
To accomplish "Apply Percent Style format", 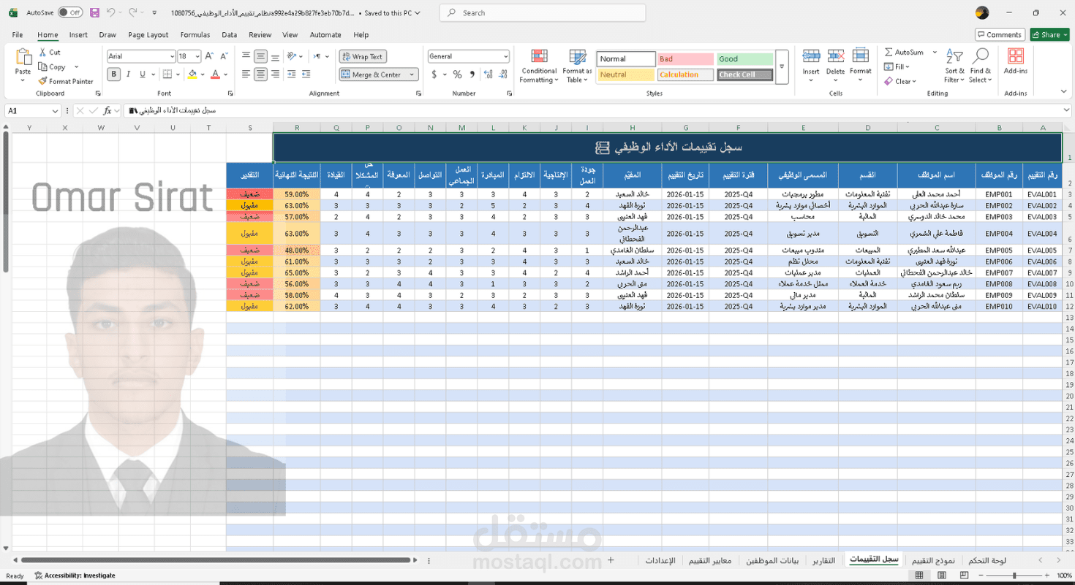I will pos(458,74).
